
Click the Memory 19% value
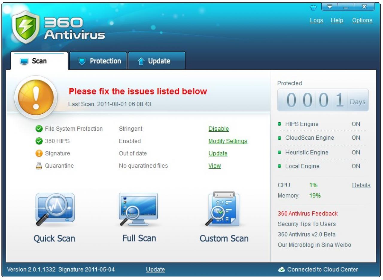coord(315,196)
